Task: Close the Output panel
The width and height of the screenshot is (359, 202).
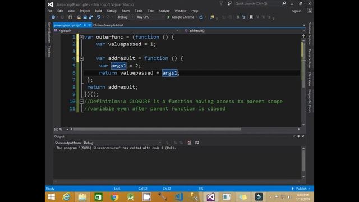Action: click(303, 136)
